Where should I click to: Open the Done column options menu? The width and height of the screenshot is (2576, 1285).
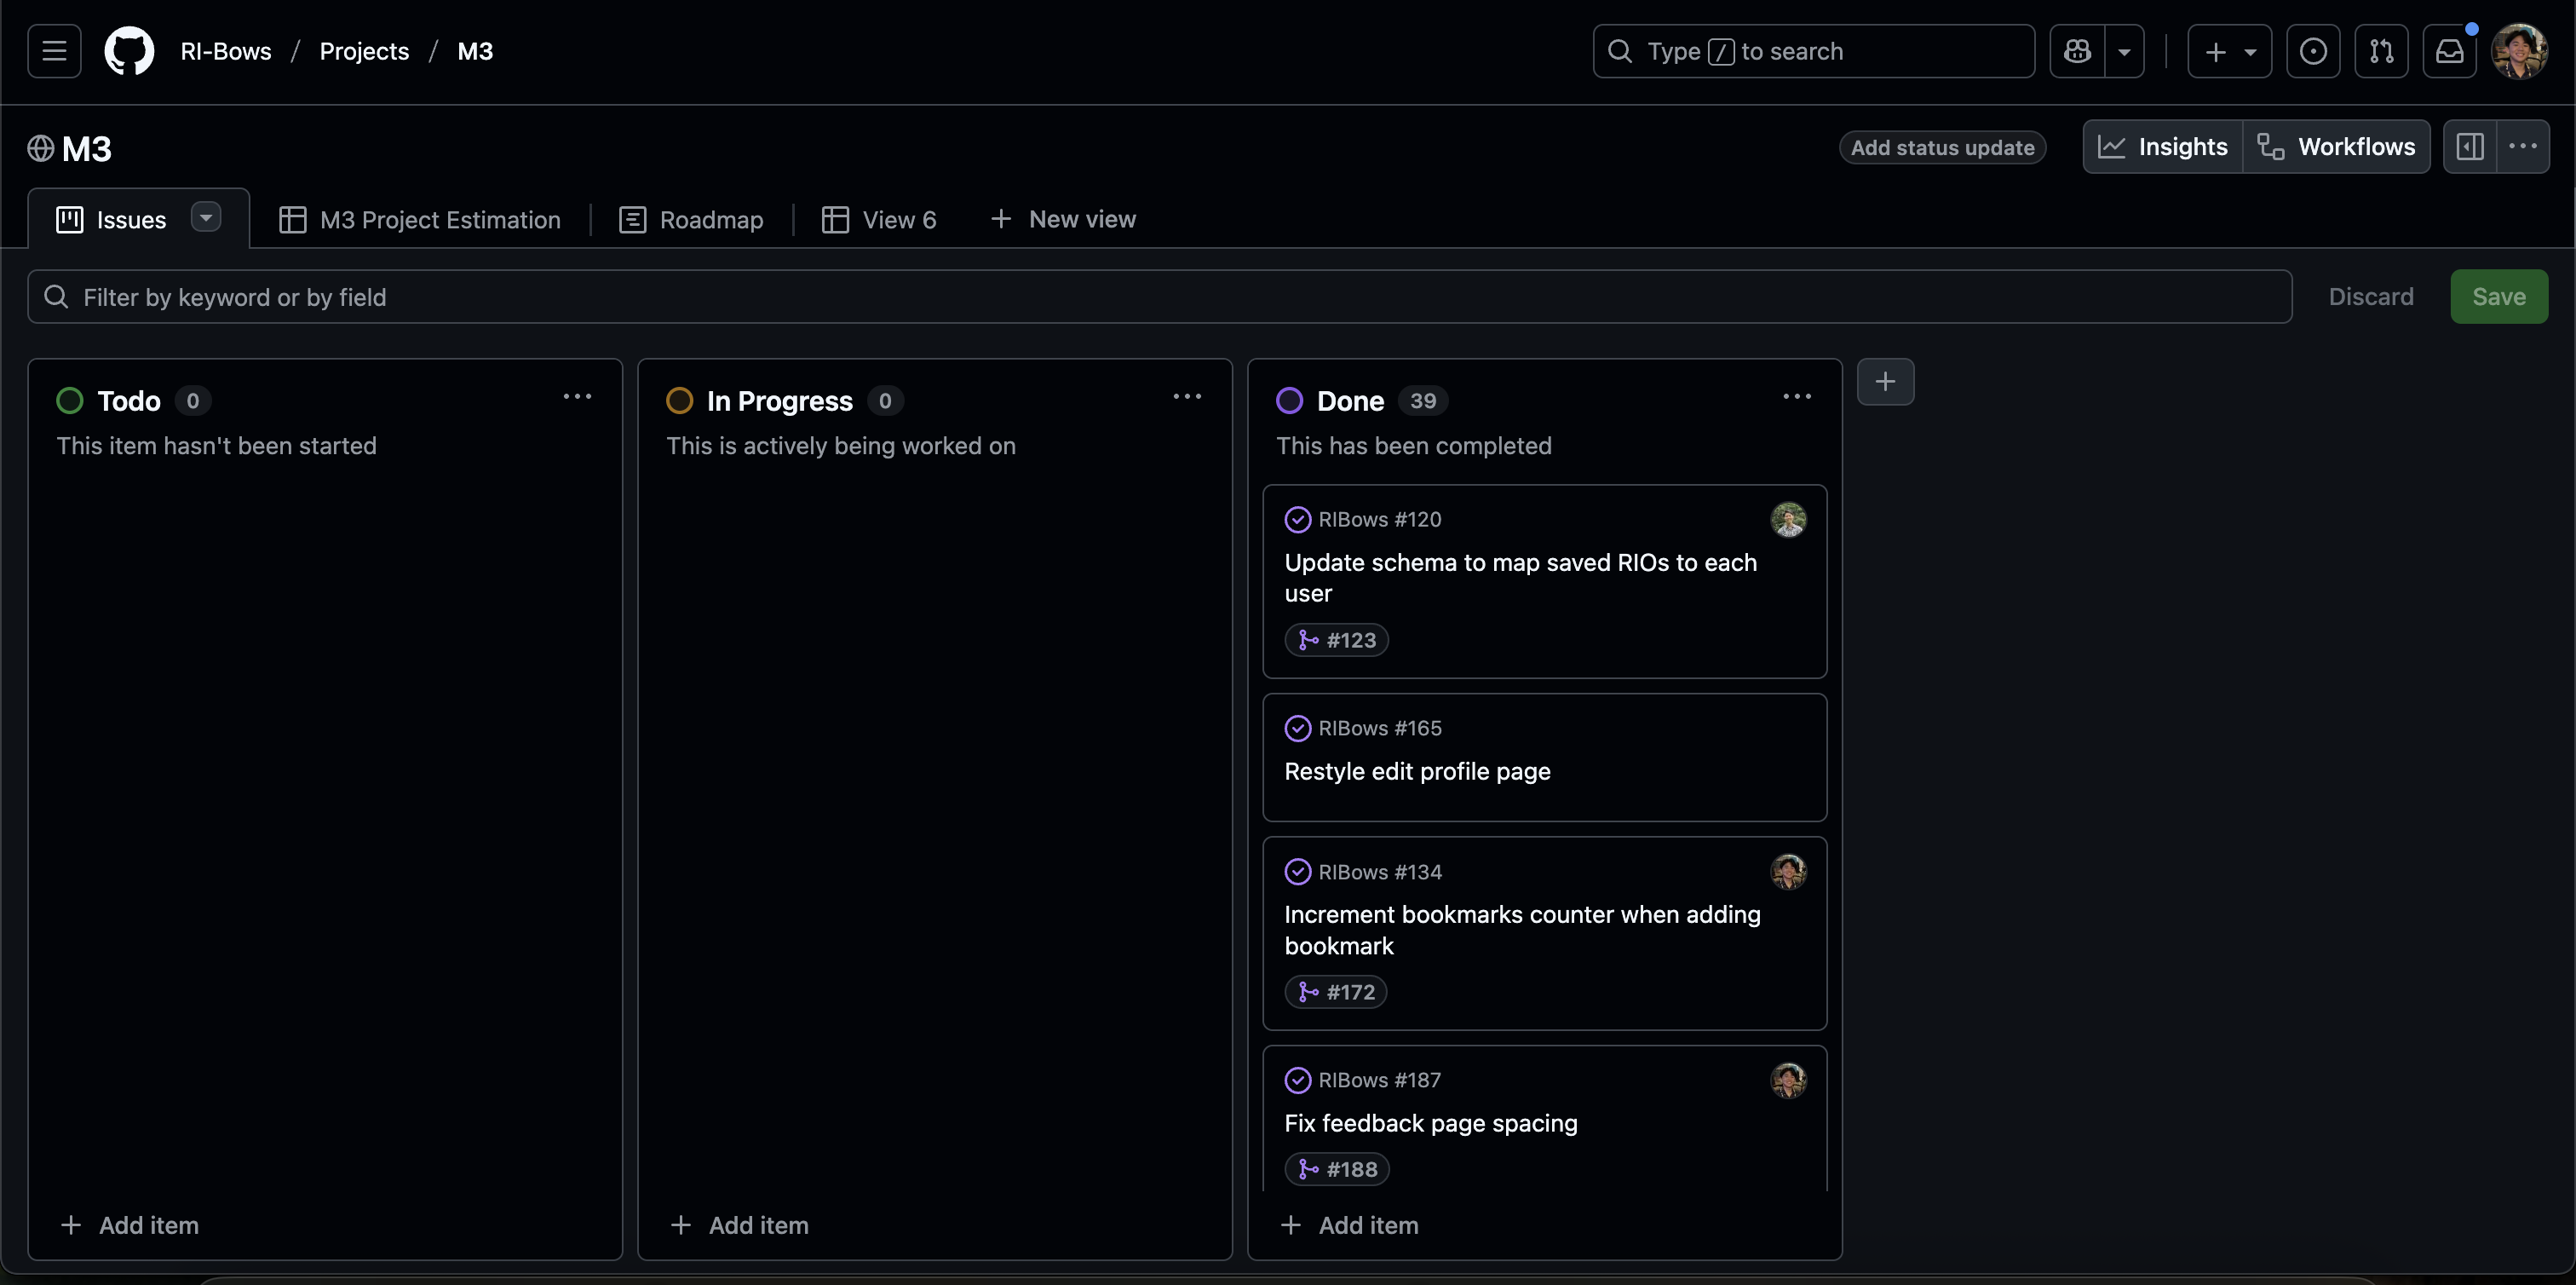tap(1796, 397)
